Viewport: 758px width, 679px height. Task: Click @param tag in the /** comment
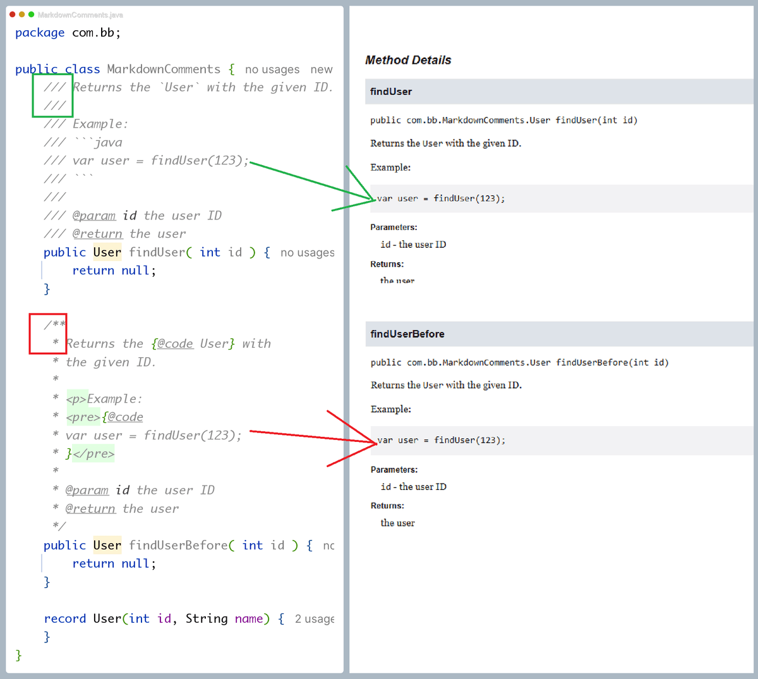click(87, 491)
